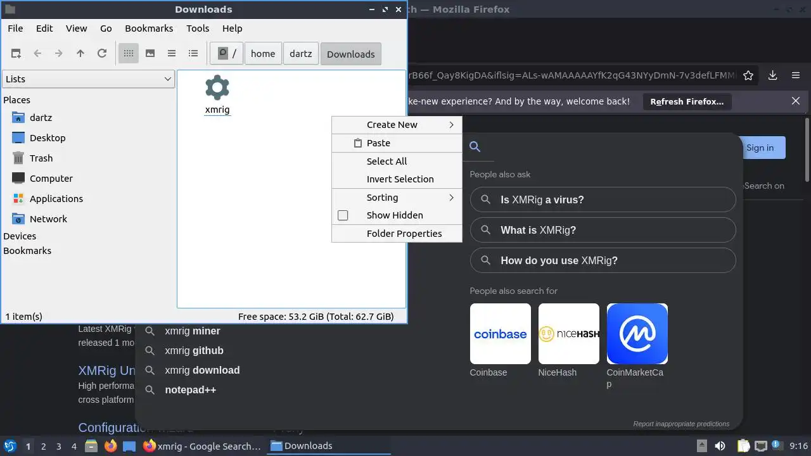This screenshot has height=456, width=811.
Task: Switch to thumbnail view mode
Action: 150,54
